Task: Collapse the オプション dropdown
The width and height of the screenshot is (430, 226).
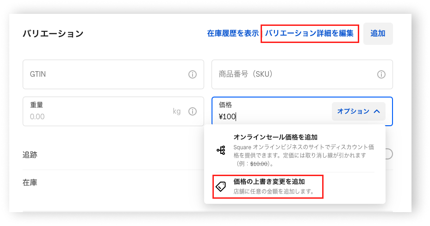Action: click(x=358, y=111)
